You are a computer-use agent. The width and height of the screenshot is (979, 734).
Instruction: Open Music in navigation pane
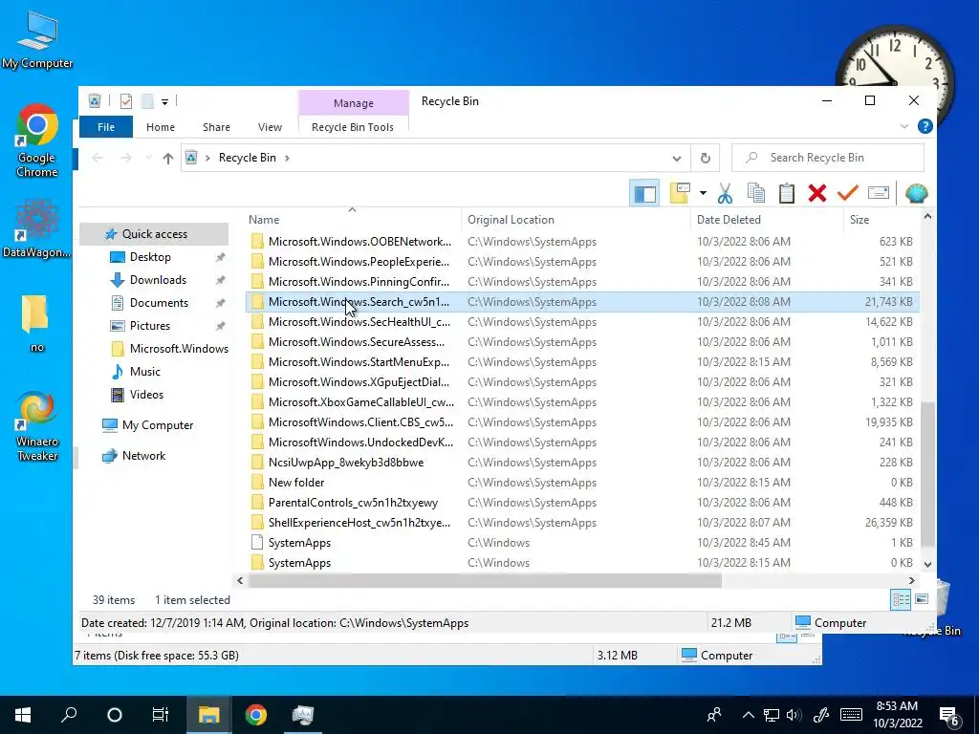click(145, 372)
